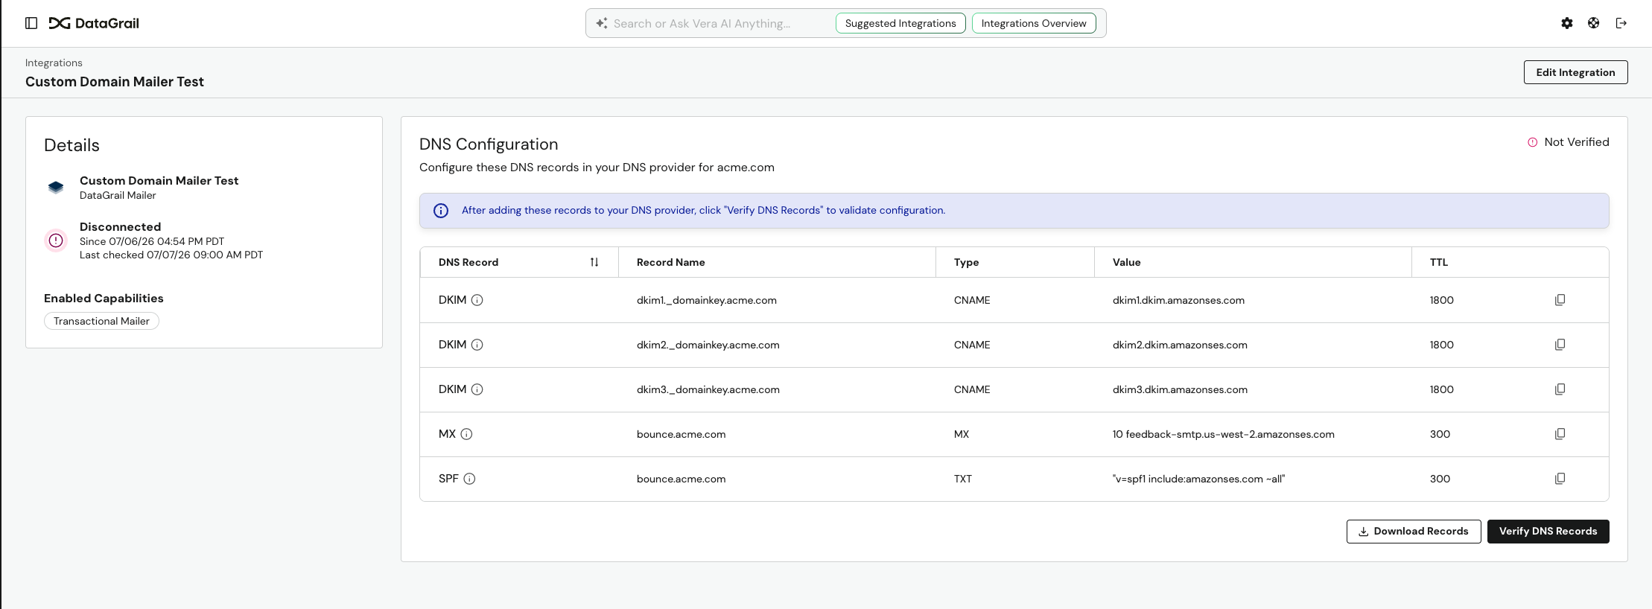Viewport: 1652px width, 609px height.
Task: Click the DataGrail logo
Action: coord(94,23)
